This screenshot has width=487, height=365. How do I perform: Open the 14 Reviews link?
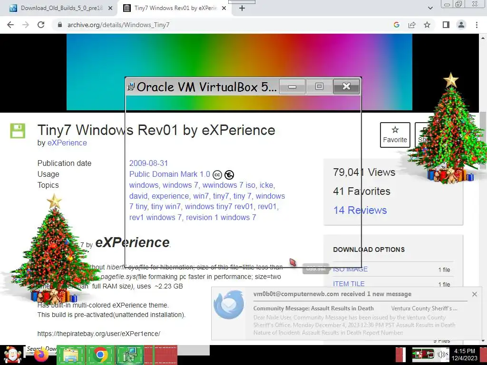(360, 210)
